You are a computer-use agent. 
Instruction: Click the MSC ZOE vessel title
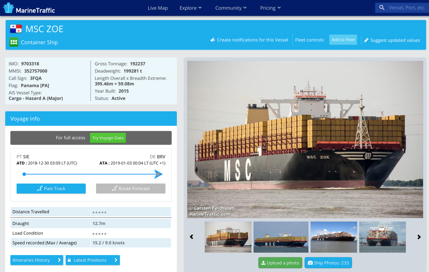(x=45, y=29)
